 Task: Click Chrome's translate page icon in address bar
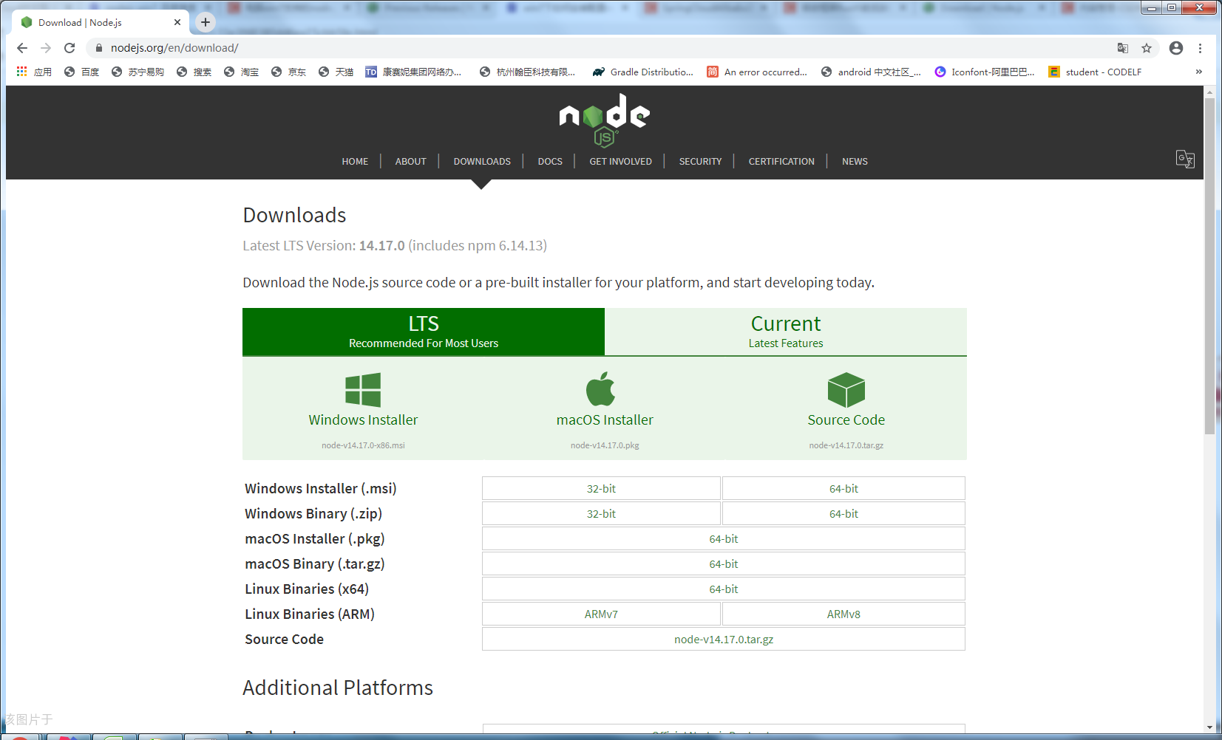(1122, 48)
